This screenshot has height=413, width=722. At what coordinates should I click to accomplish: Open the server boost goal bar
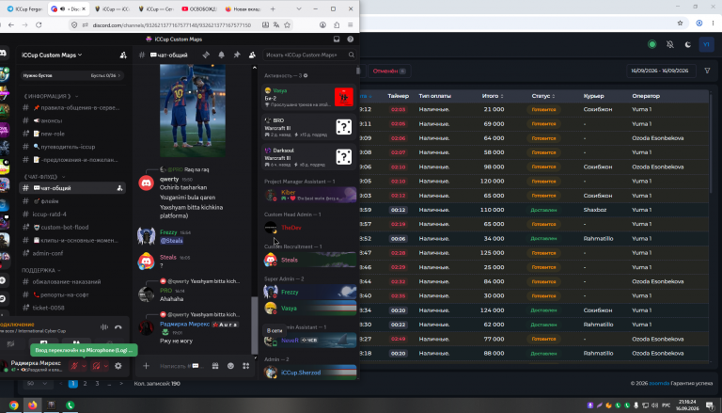(72, 75)
